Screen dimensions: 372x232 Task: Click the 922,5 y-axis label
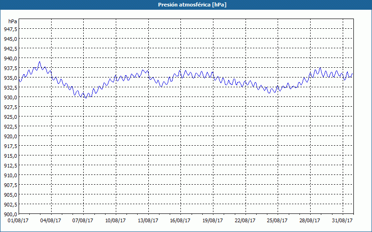tap(10, 126)
